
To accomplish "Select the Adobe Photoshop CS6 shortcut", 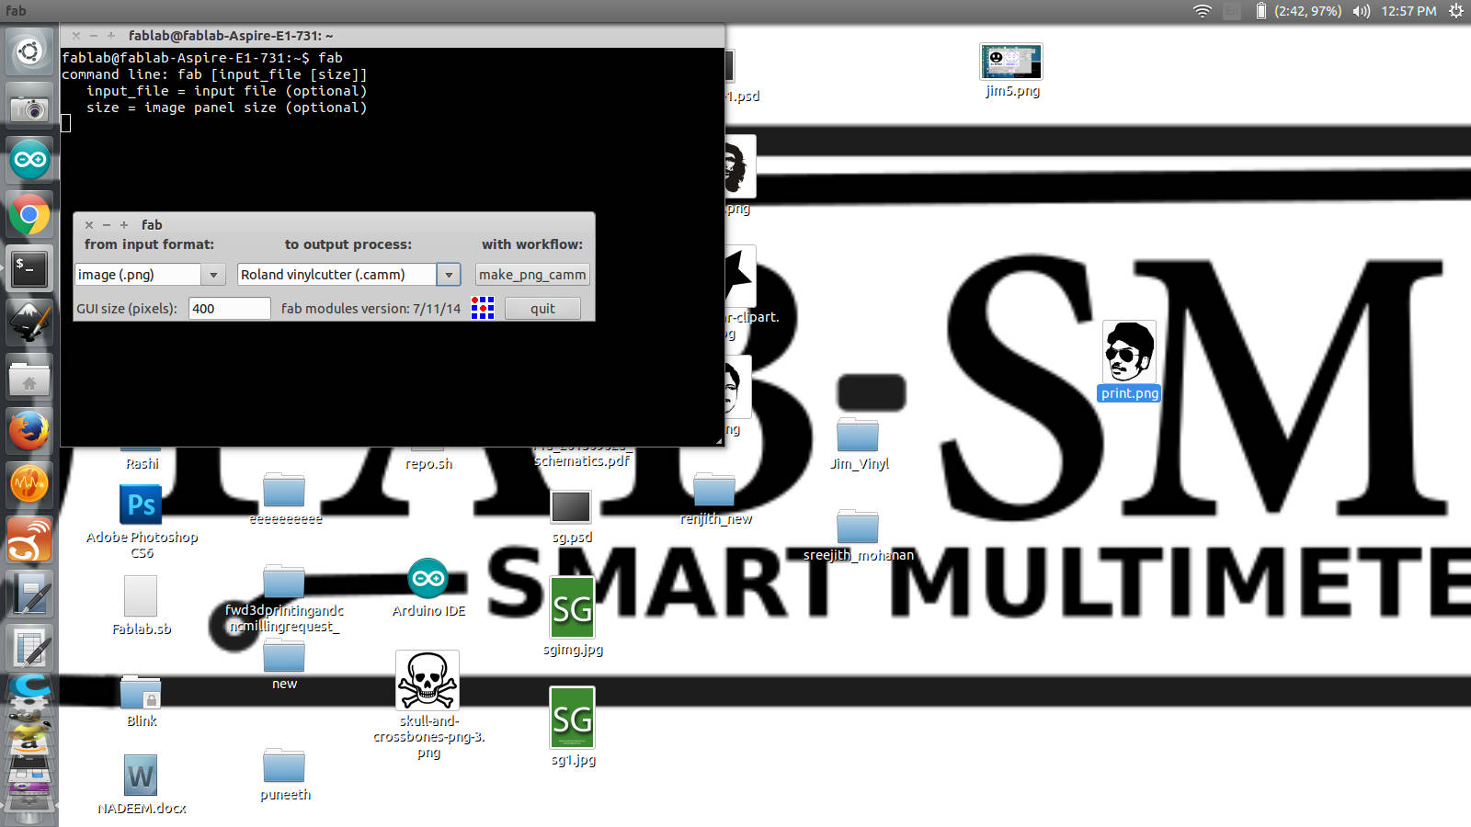I will [x=142, y=521].
